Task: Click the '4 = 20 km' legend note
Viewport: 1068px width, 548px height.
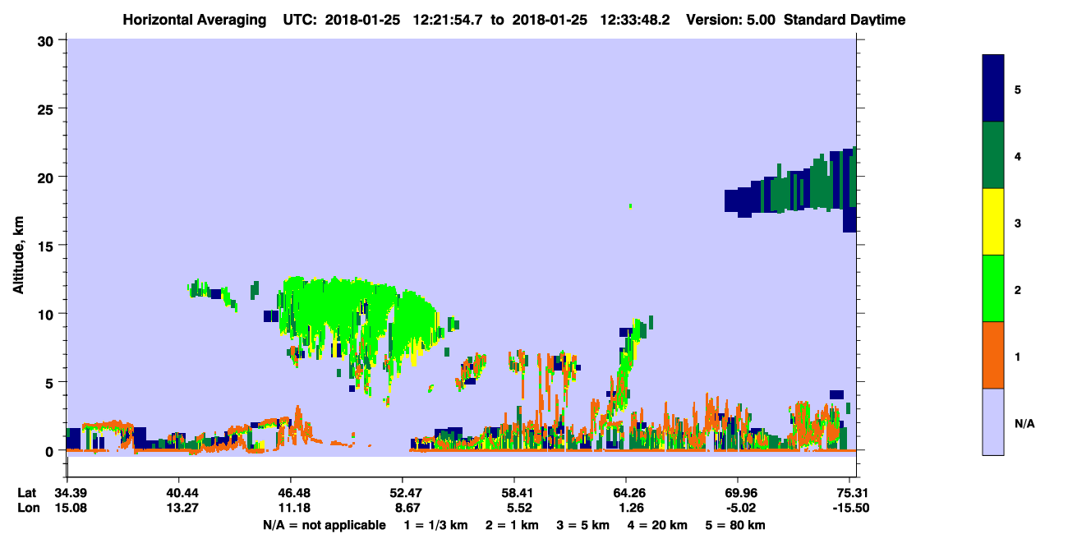Action: (656, 525)
